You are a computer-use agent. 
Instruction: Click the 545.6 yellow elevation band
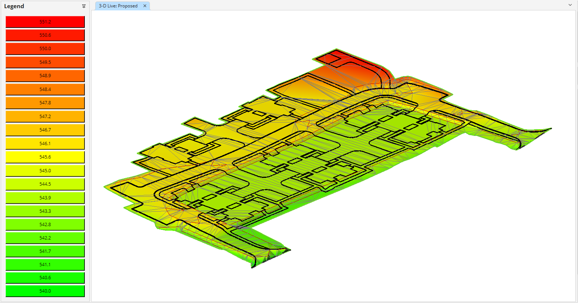[45, 157]
